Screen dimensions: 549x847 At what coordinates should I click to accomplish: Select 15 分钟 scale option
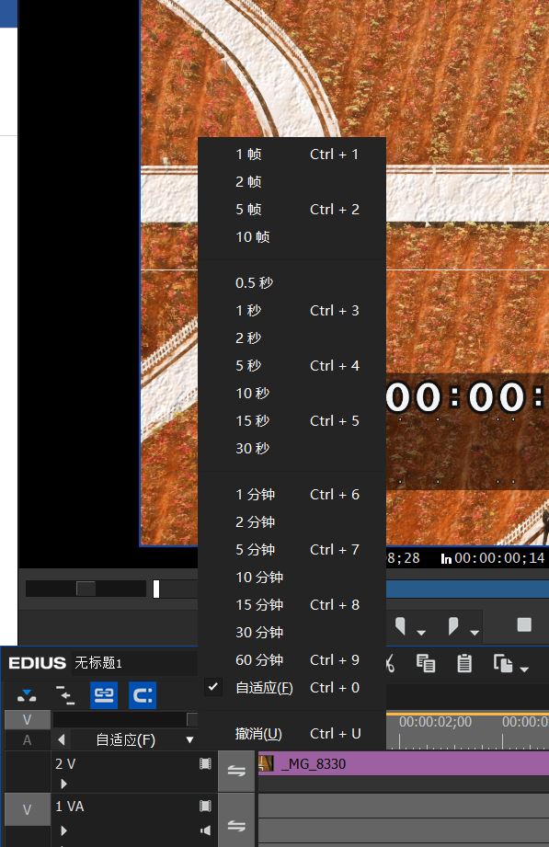coord(292,605)
